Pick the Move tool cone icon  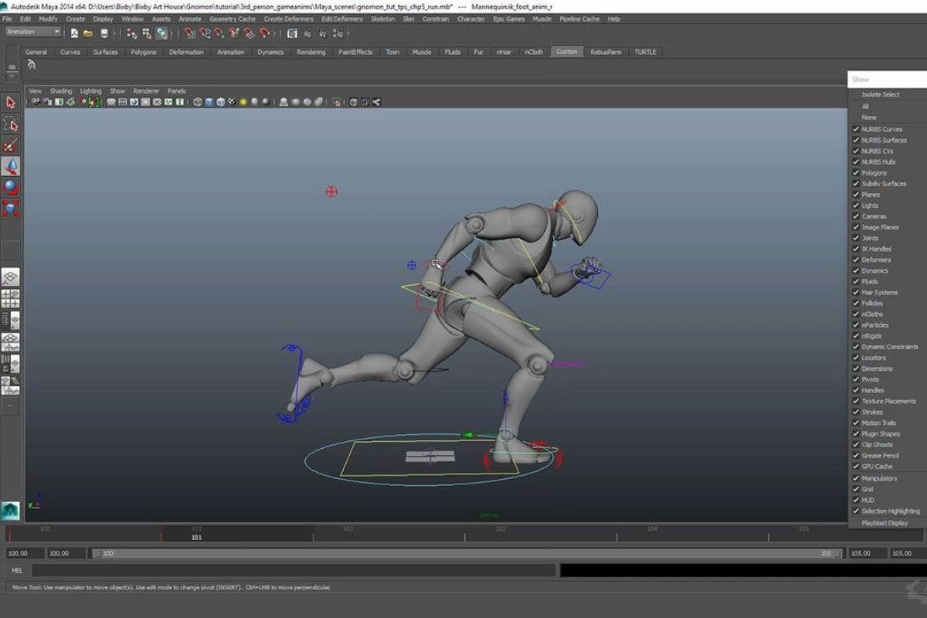tap(11, 166)
